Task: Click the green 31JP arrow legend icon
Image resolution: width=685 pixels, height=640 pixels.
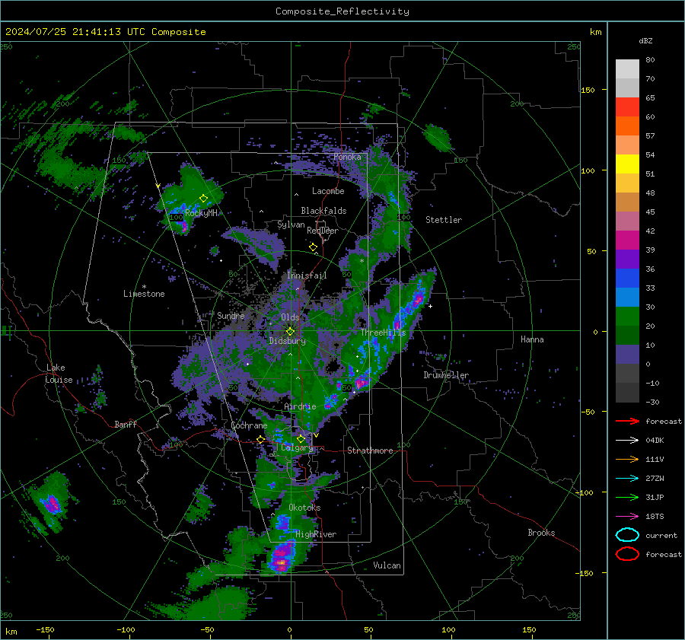Action: 627,497
